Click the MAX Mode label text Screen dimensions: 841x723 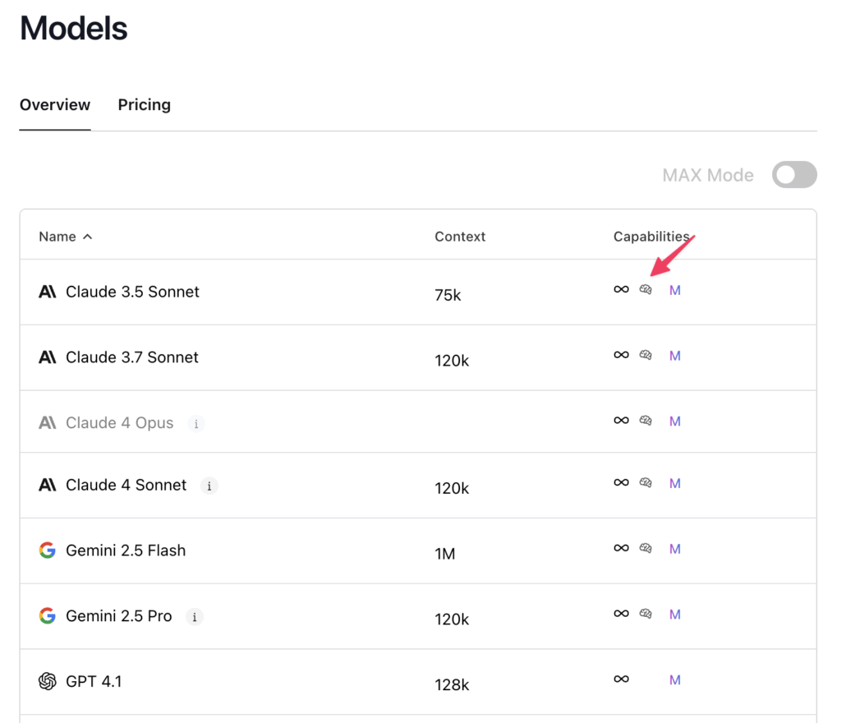(708, 175)
